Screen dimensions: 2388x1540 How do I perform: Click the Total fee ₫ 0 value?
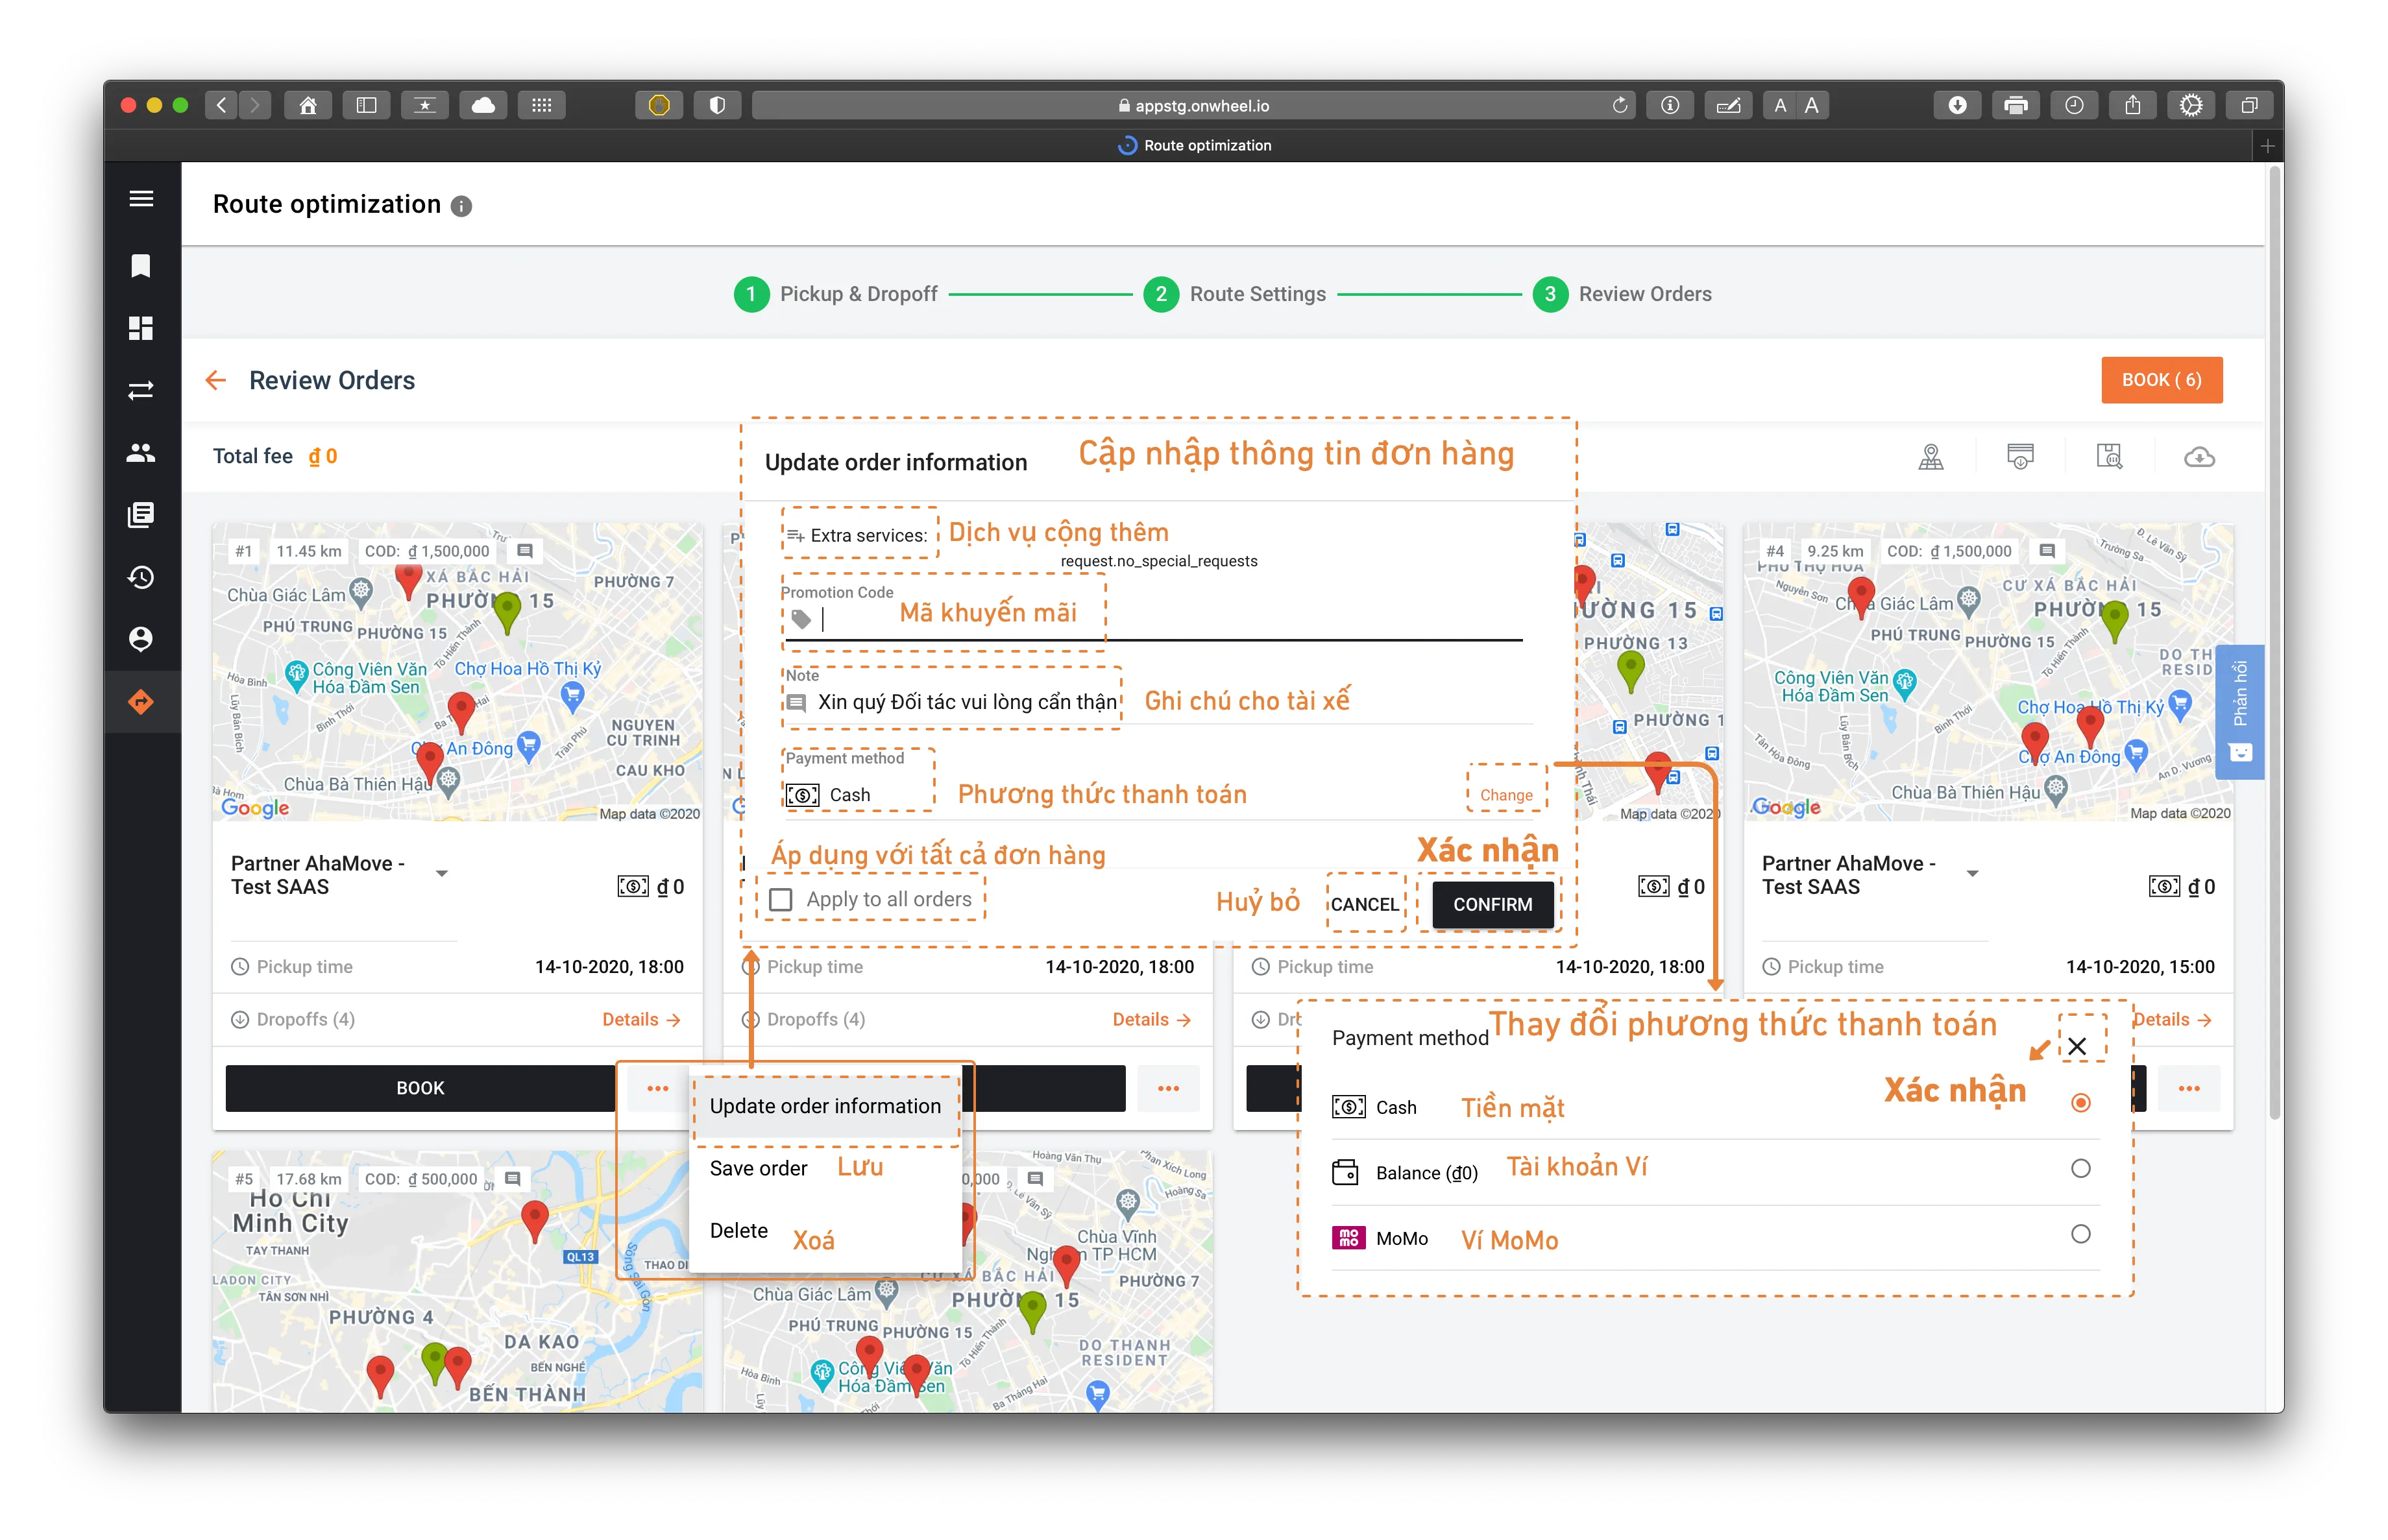pos(323,457)
